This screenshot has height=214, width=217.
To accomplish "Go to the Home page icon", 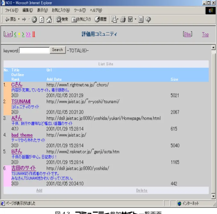I will click(49, 19).
